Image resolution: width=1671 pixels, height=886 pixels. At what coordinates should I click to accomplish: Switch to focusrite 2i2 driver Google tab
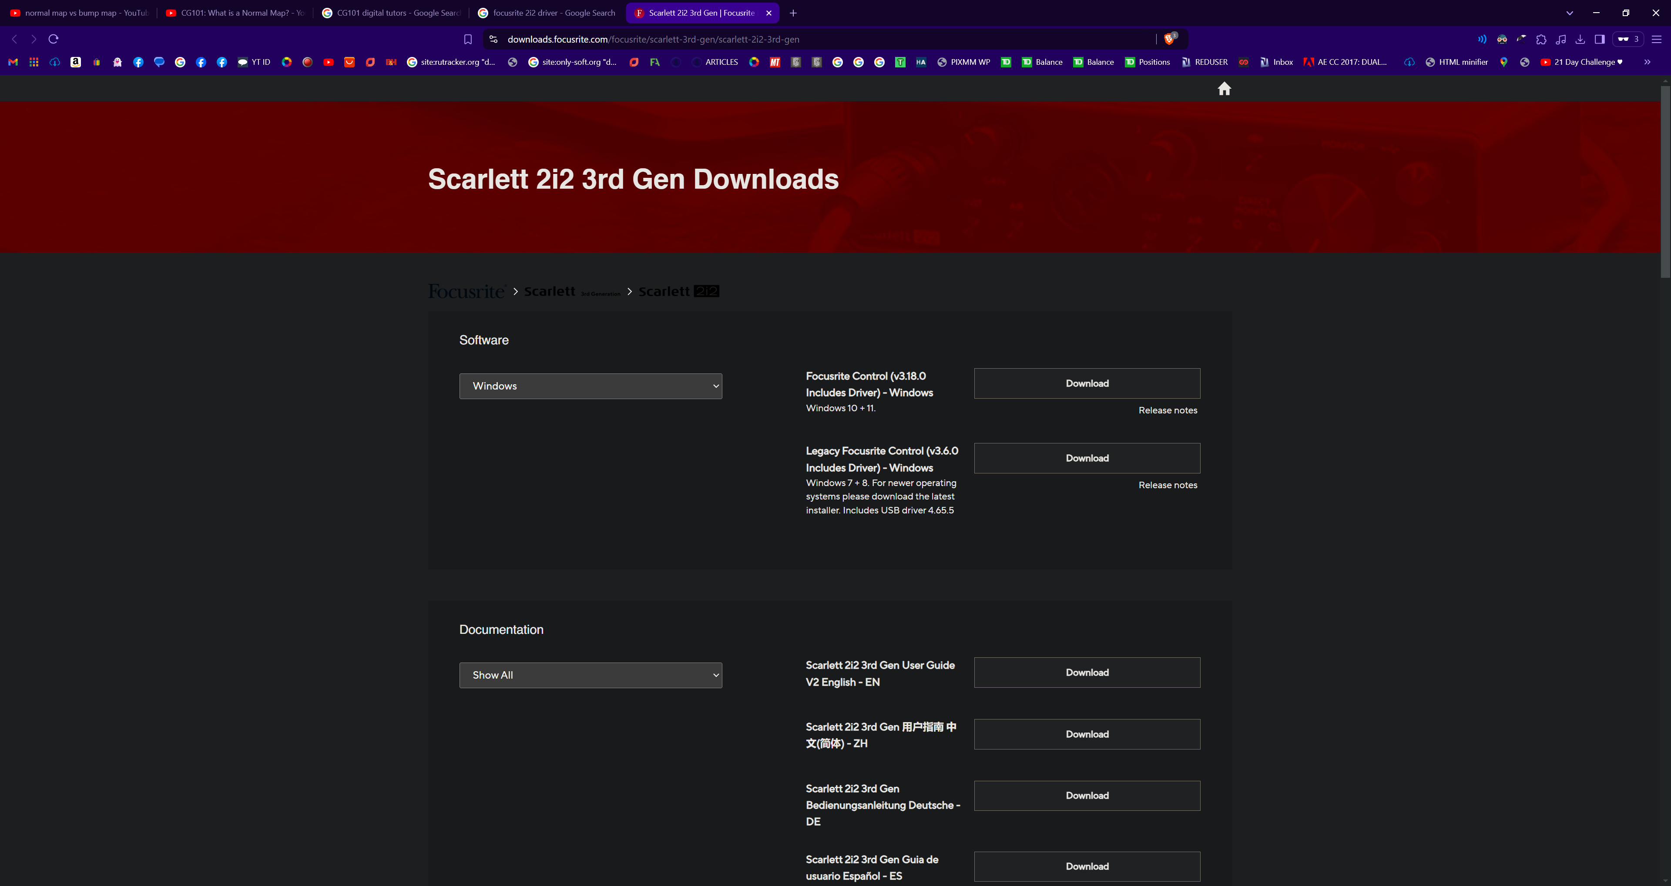tap(547, 13)
